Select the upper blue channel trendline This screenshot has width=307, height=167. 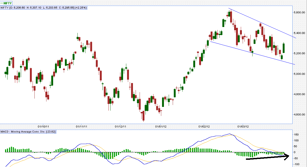[x=262, y=23]
